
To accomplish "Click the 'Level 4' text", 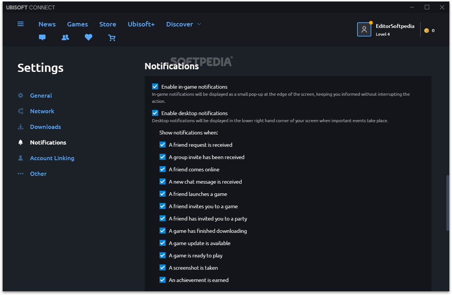I will click(x=383, y=34).
